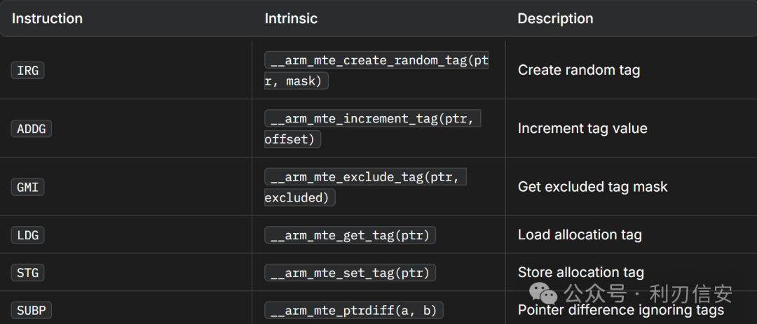Click the Load allocation tag description
Screen dimensions: 757x324
(x=580, y=235)
